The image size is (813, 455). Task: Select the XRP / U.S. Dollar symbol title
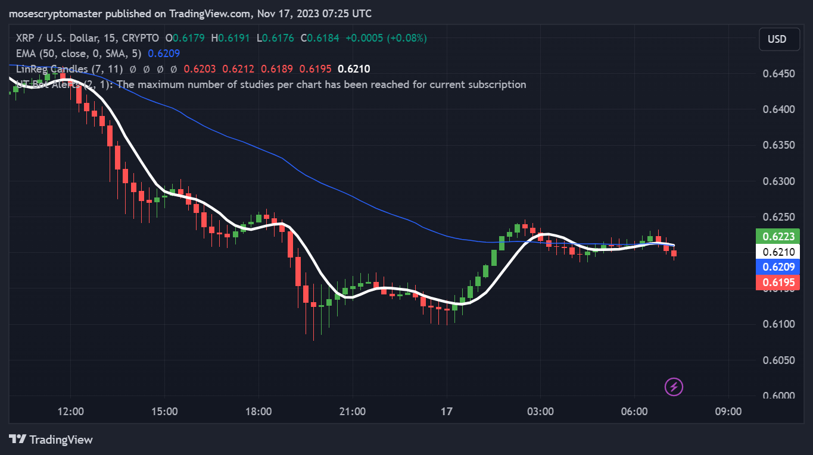tap(88, 38)
